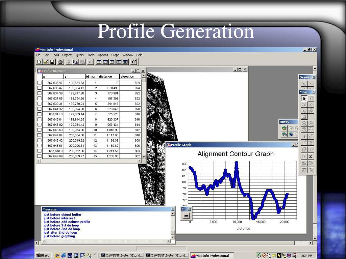Expand quick launch overflow chevron
Viewport: 346px width, 259px height.
(95, 255)
